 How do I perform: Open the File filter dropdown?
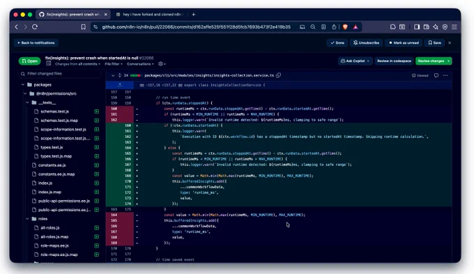[x=114, y=64]
